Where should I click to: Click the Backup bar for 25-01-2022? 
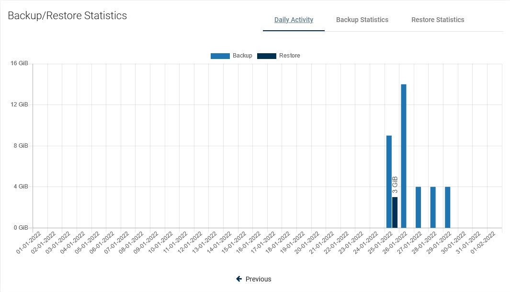click(x=389, y=182)
